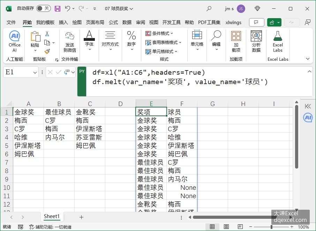
Task: Select cell C4 containing 苏亚雷斯
Action: click(90, 137)
